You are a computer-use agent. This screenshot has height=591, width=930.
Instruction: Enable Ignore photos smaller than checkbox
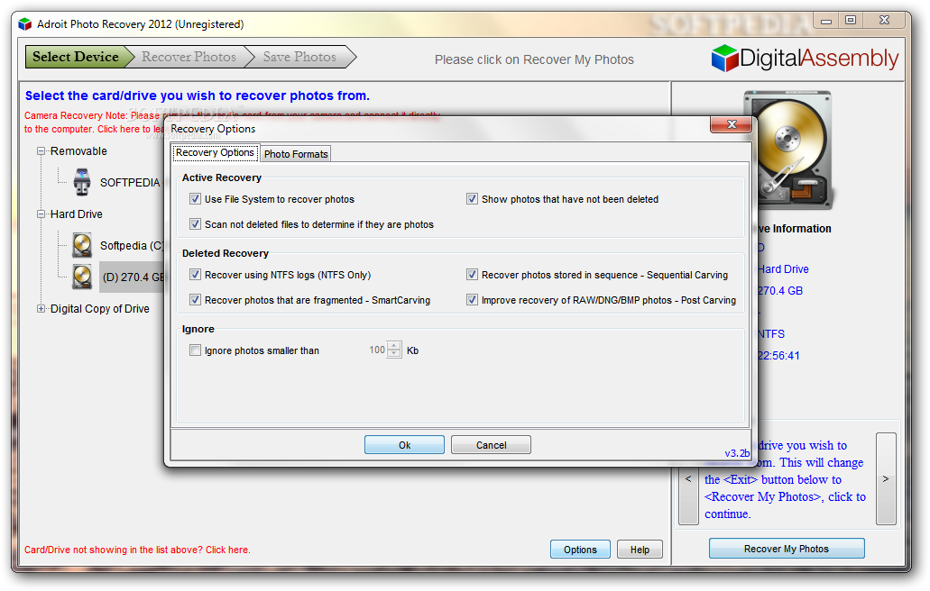pyautogui.click(x=195, y=350)
